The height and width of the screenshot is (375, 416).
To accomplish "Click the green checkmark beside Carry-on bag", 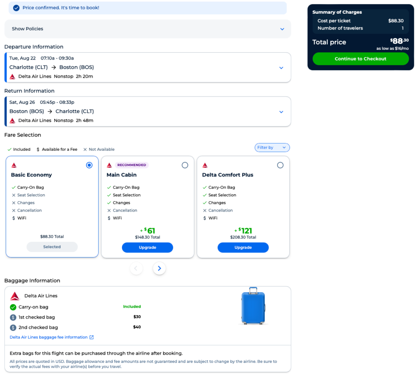I will (x=13, y=307).
